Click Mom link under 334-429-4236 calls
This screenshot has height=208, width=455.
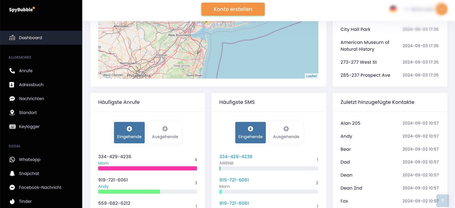103,163
